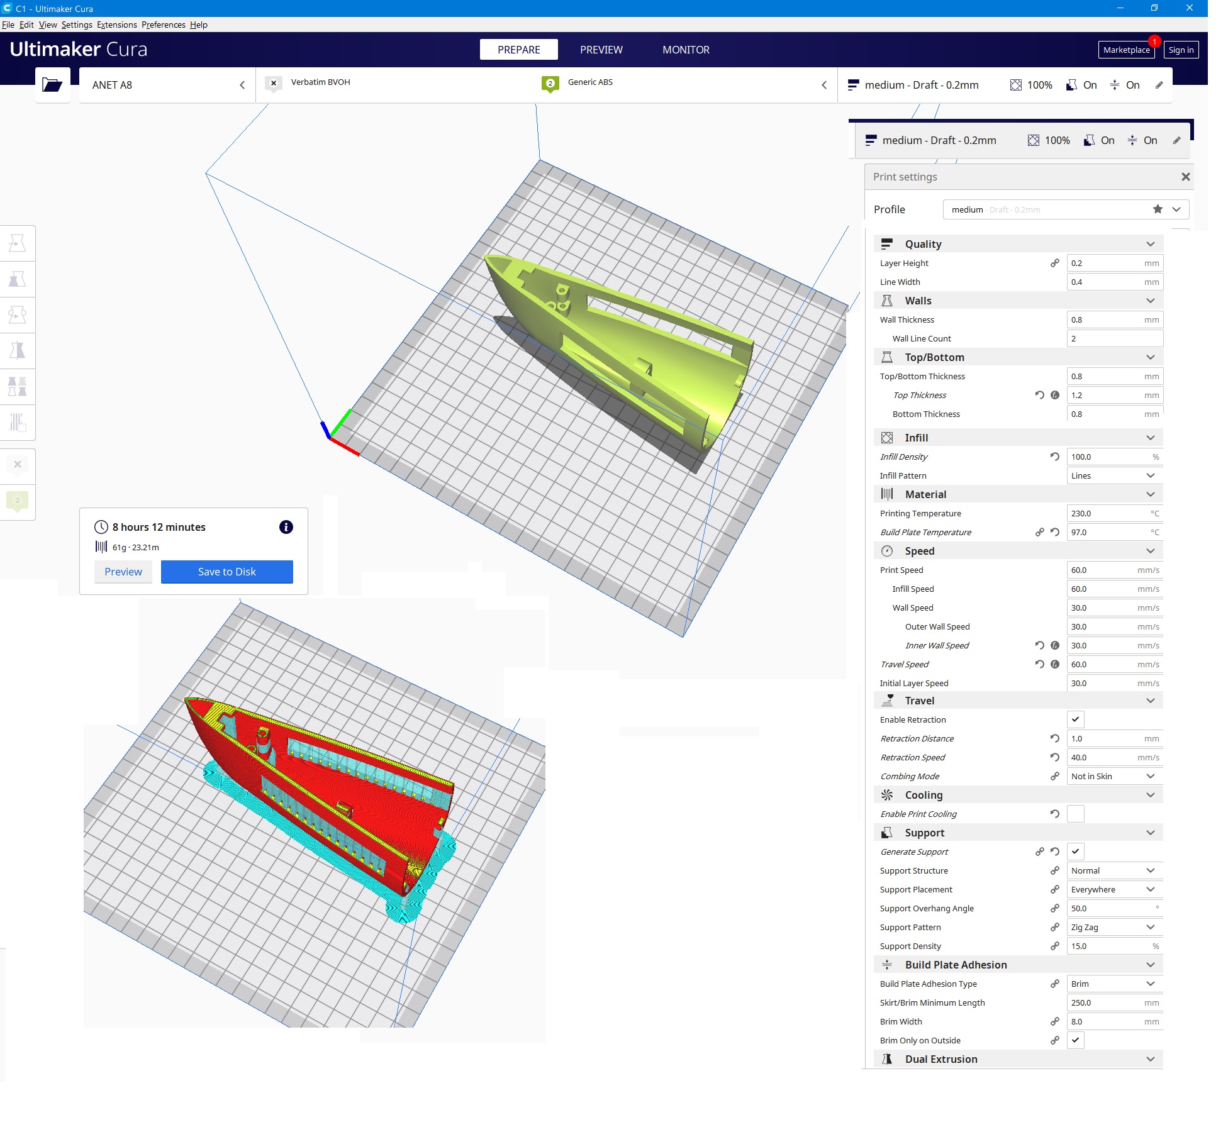Switch to the PREVIEW tab
Screen dimensions: 1228x1127
coord(601,50)
